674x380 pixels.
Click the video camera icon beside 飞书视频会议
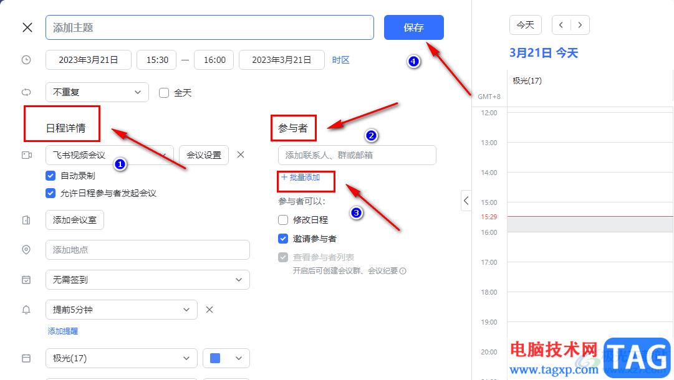(27, 155)
